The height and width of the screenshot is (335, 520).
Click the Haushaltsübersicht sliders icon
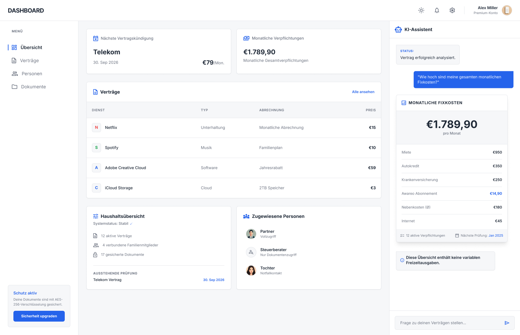(95, 216)
